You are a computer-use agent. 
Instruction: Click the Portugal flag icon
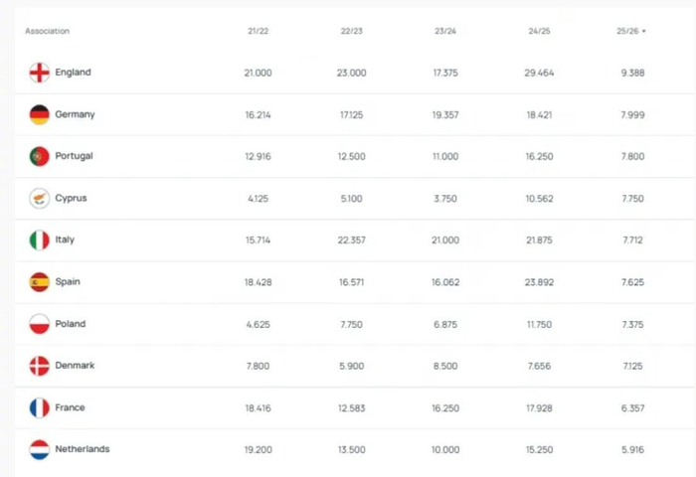coord(40,156)
